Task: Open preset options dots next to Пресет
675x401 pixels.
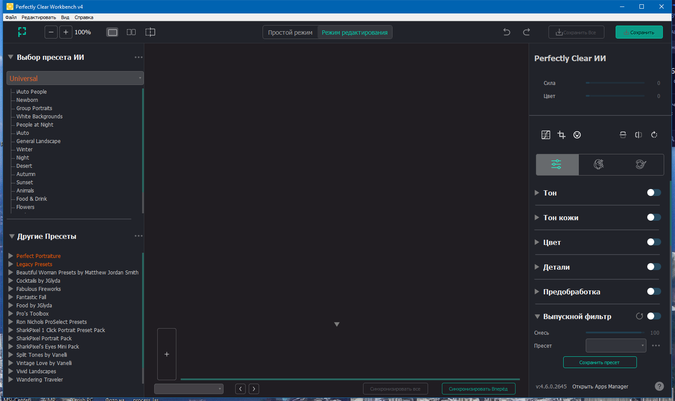Action: tap(656, 346)
